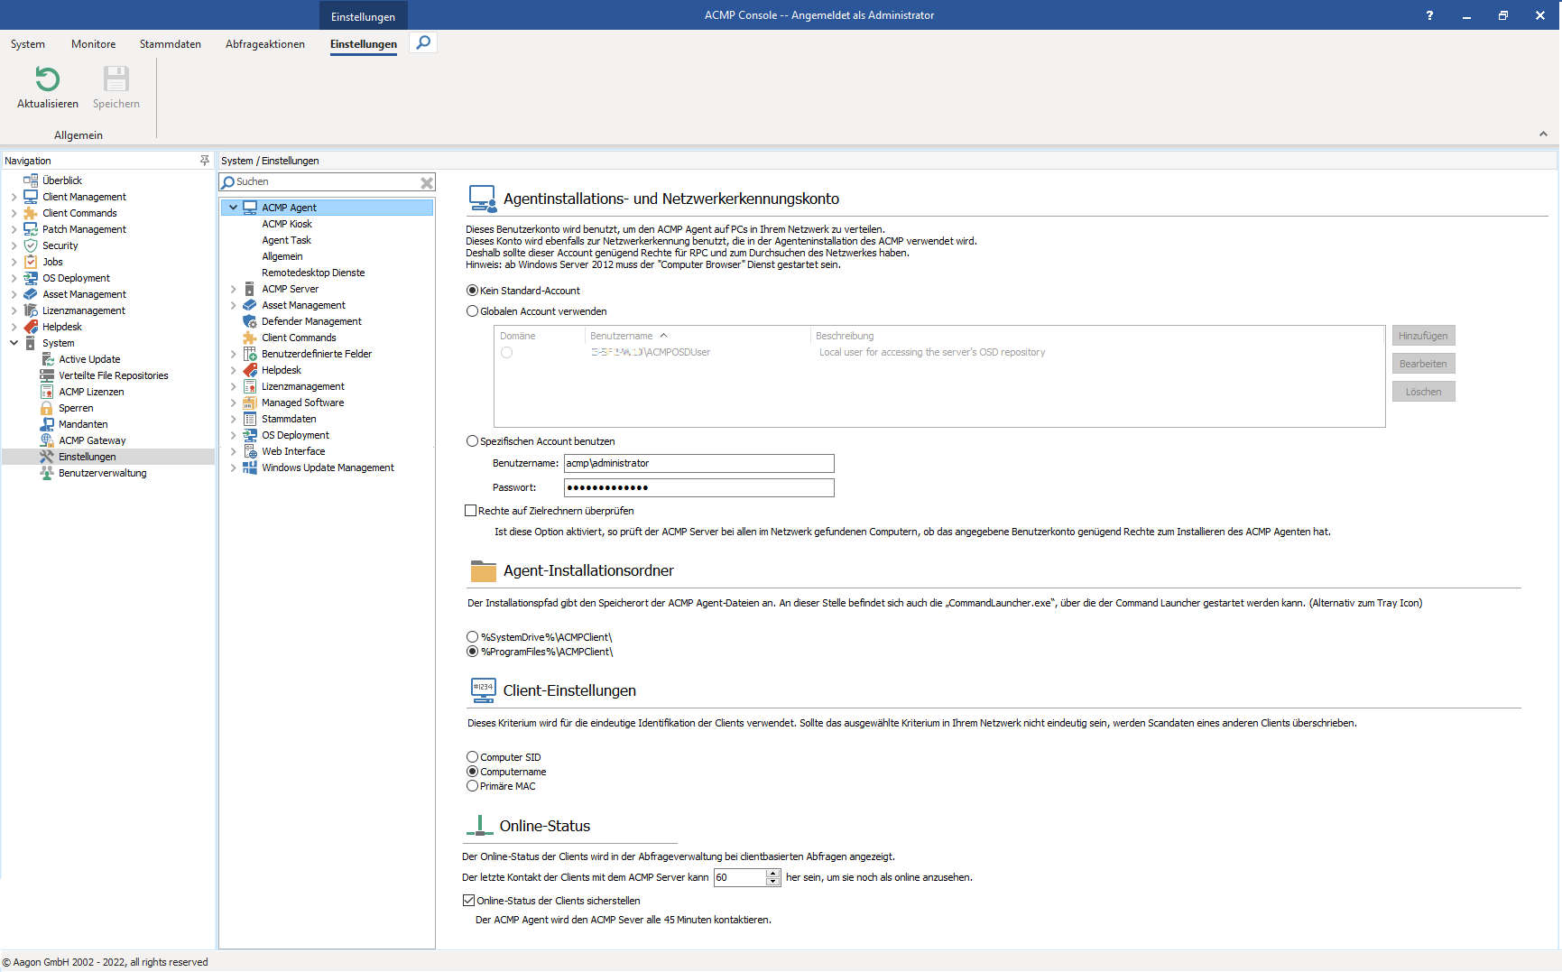Click into the Benutzername input field
The image size is (1562, 972).
tap(699, 464)
